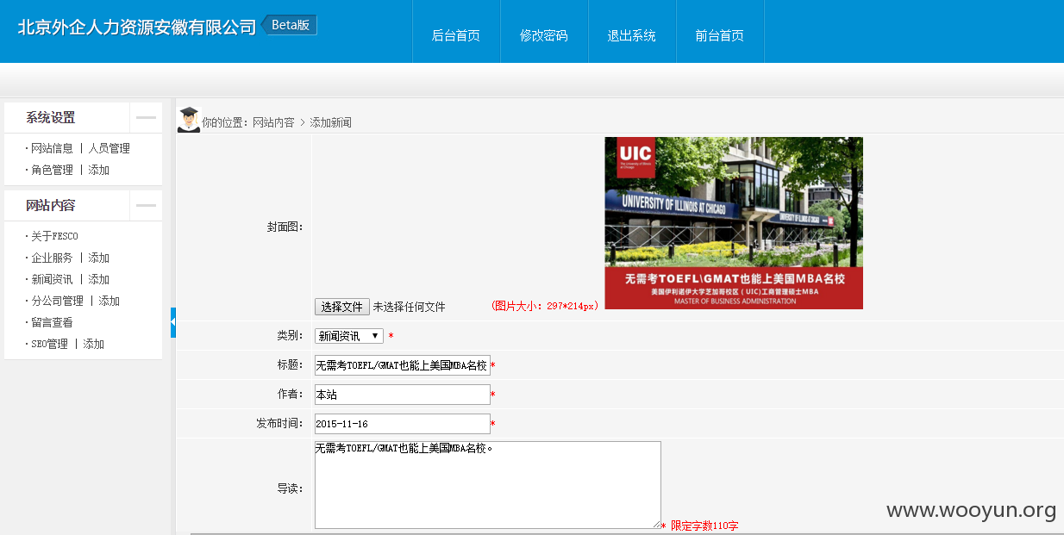
Task: Click 退出系统 to log out
Action: pos(632,35)
